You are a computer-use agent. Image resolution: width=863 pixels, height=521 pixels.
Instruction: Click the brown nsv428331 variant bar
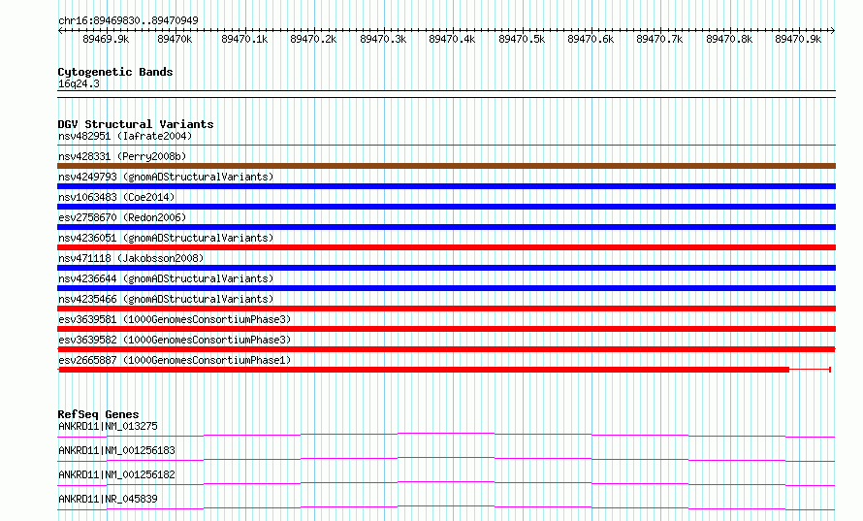point(446,166)
